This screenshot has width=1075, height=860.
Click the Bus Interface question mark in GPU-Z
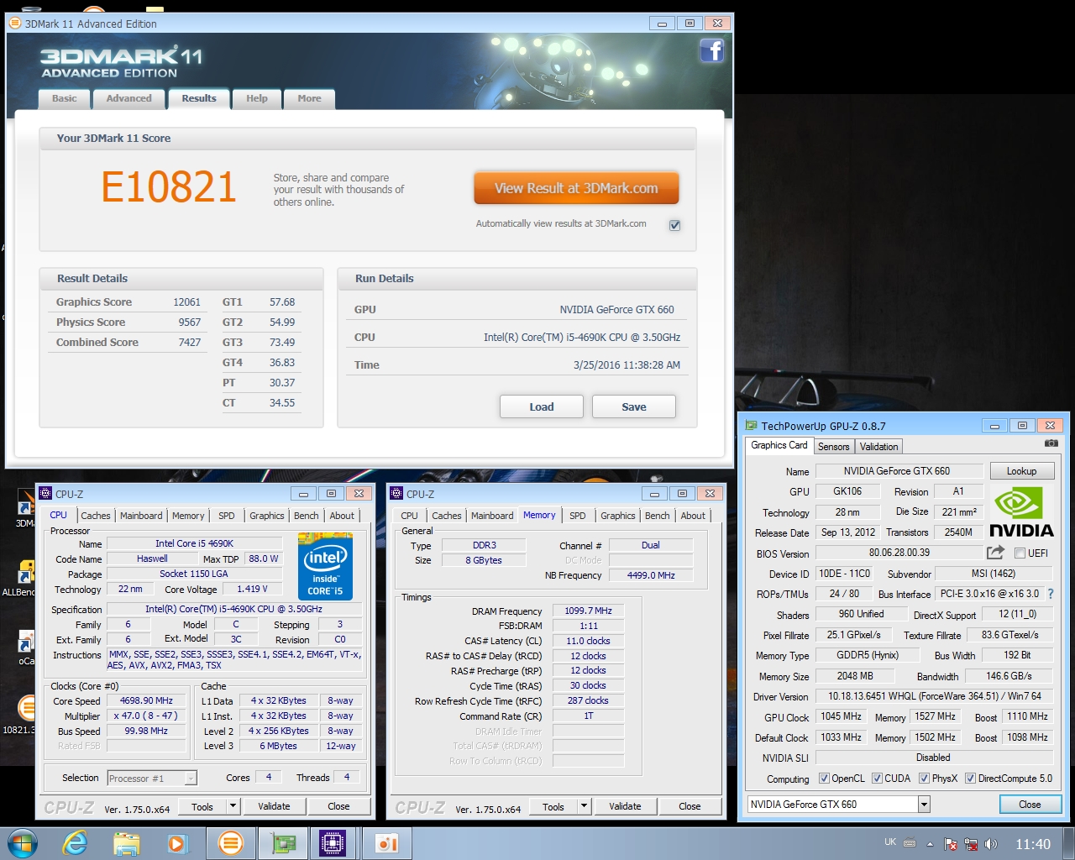coord(1050,594)
